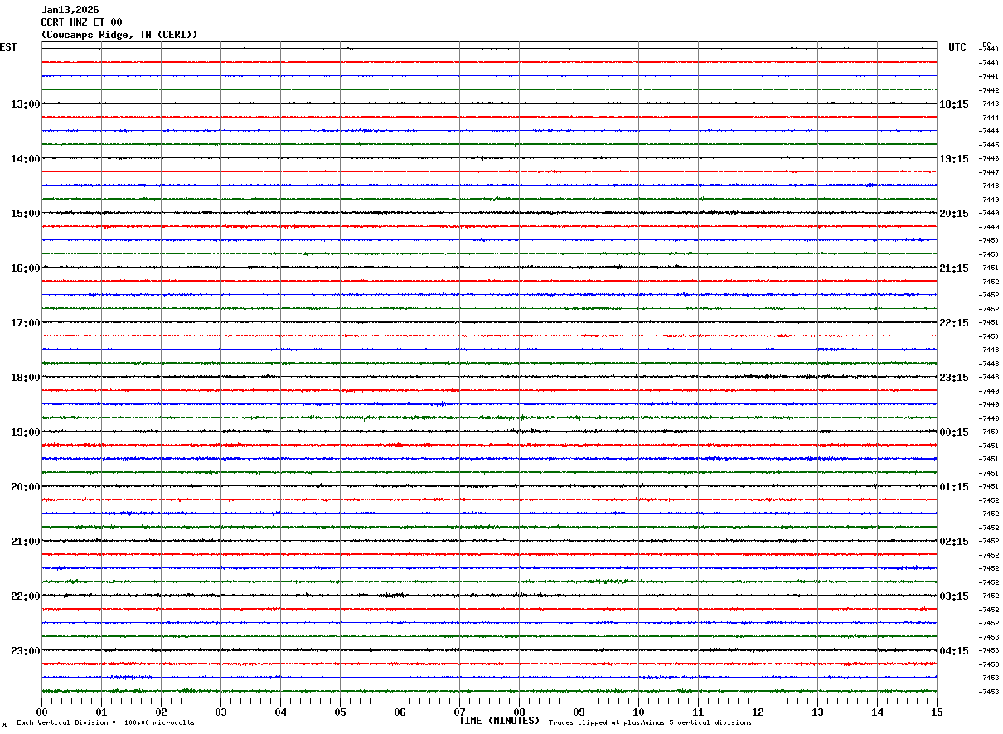Select minute 02 on the time axis

pos(161,712)
